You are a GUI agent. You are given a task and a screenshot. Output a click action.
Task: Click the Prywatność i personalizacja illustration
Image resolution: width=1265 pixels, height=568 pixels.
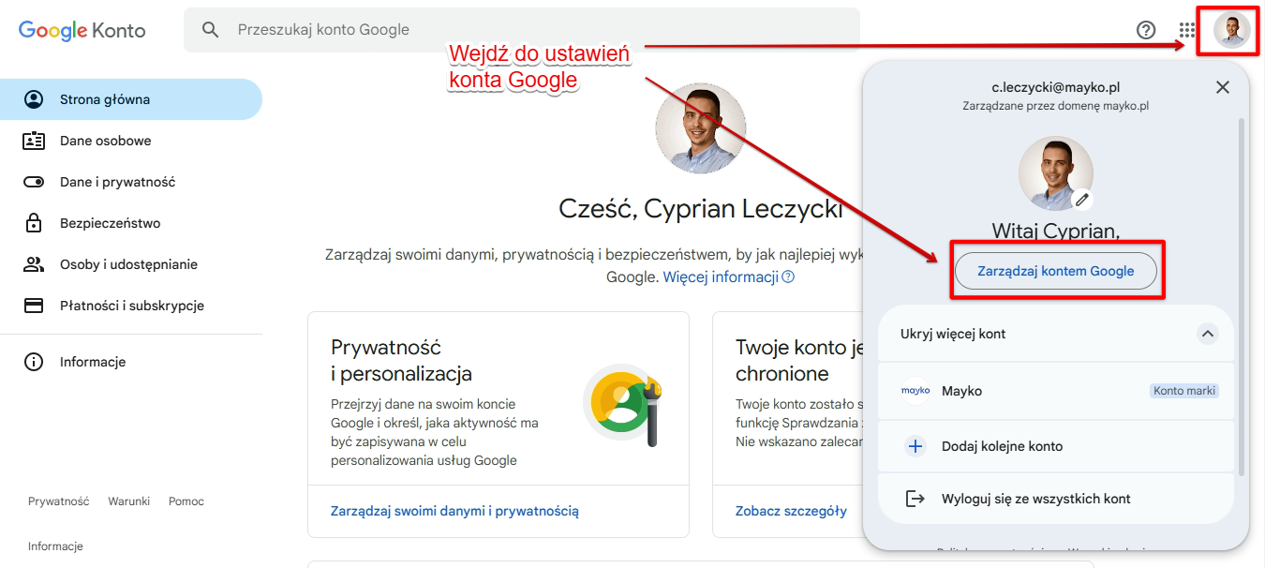624,404
